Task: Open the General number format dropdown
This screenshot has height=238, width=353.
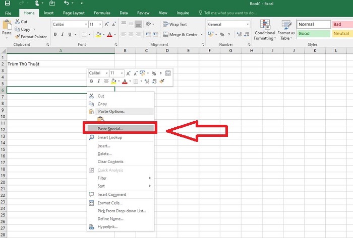Action: coord(248,24)
